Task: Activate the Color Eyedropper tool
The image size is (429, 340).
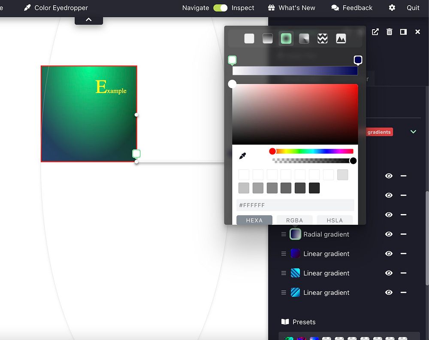Action: point(56,8)
